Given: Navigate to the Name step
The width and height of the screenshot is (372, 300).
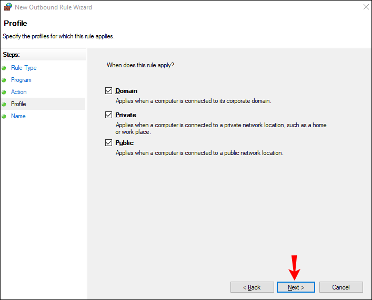Looking at the screenshot, I should click(18, 116).
